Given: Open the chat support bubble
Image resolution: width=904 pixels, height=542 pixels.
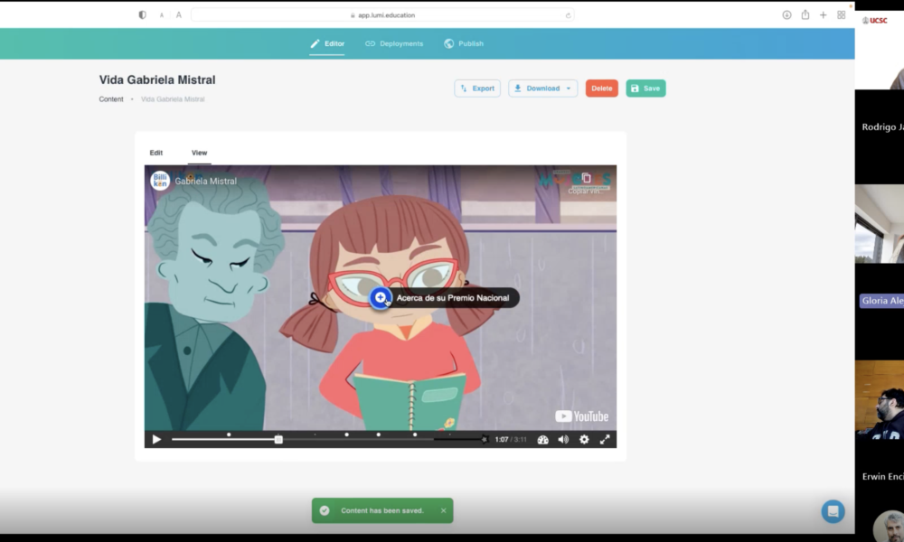Looking at the screenshot, I should coord(833,511).
